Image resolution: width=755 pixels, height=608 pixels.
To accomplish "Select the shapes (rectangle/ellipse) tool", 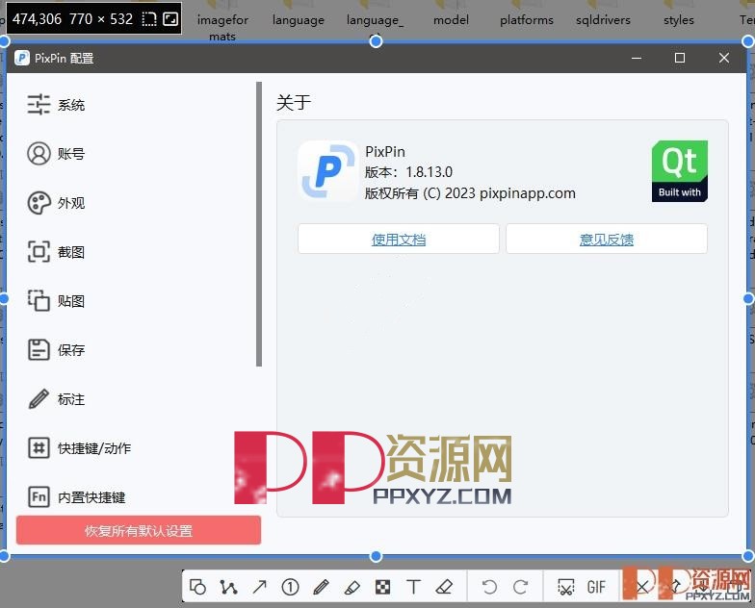I will point(198,587).
